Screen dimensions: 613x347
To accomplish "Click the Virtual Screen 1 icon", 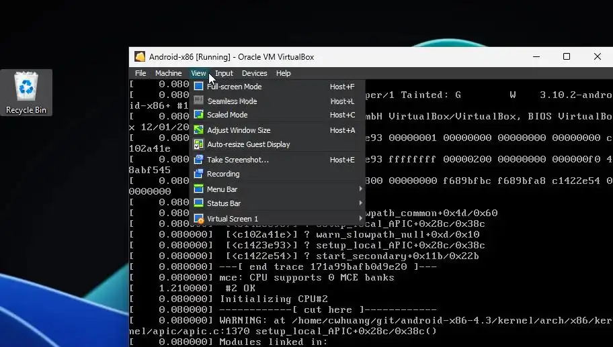I will pos(198,219).
